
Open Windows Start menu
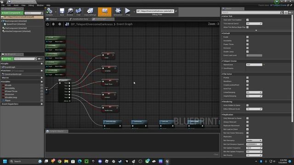[5, 161]
